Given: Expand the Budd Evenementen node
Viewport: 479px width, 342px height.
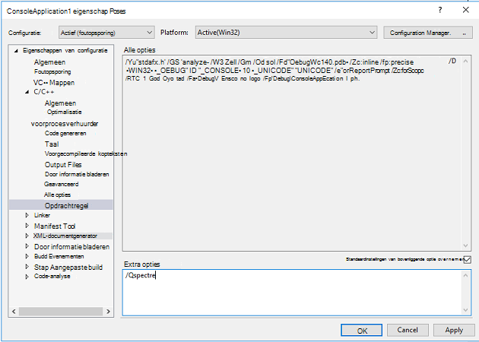Looking at the screenshot, I should pos(27,256).
